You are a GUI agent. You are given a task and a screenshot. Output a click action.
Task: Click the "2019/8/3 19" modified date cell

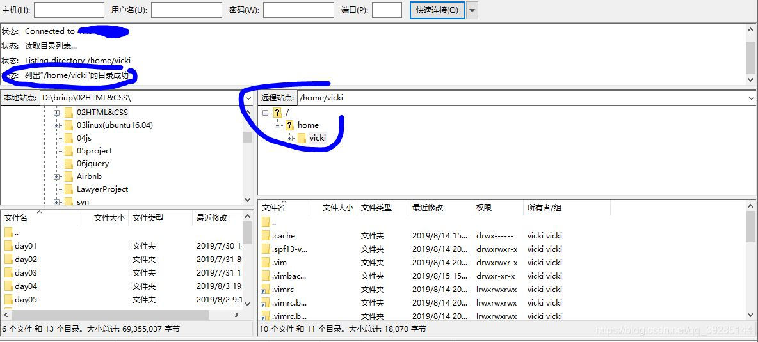click(x=218, y=286)
